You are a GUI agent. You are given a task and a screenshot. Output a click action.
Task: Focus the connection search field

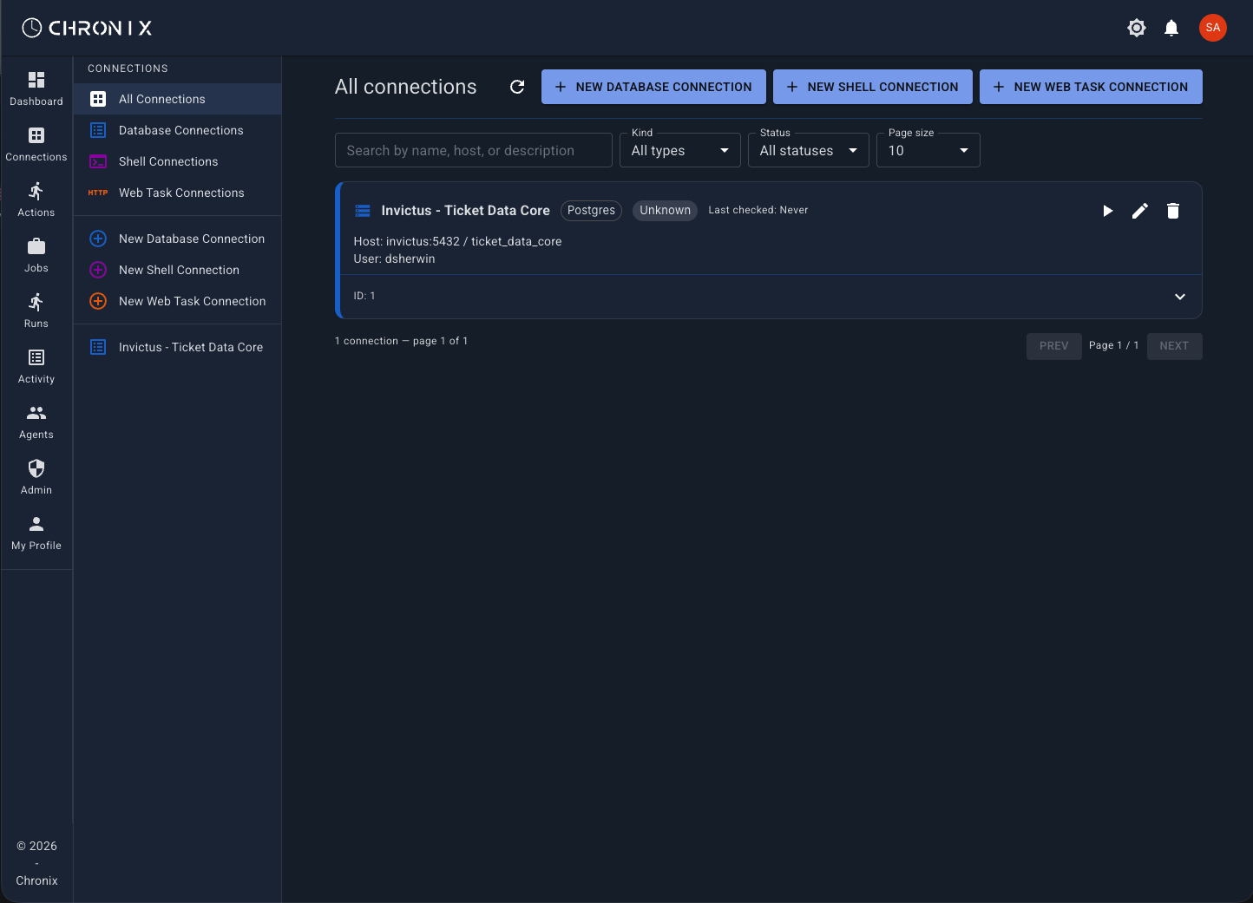[x=473, y=150]
